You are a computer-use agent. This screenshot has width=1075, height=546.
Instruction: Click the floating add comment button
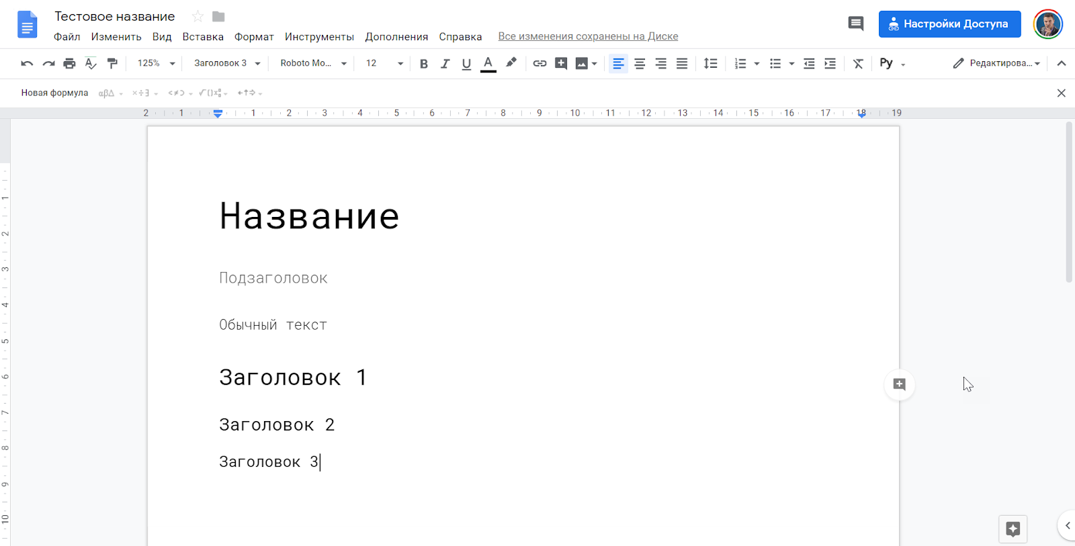coord(900,384)
